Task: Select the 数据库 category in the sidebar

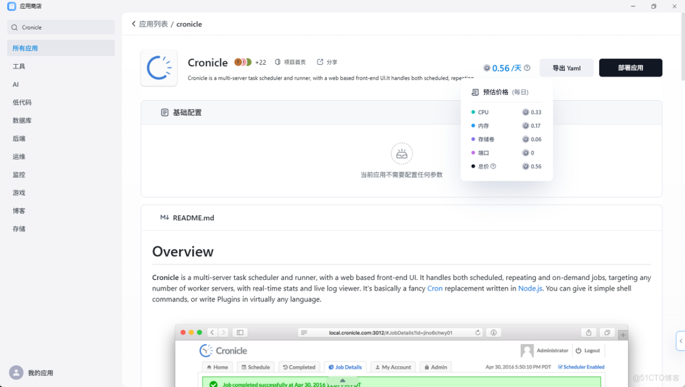Action: click(23, 120)
